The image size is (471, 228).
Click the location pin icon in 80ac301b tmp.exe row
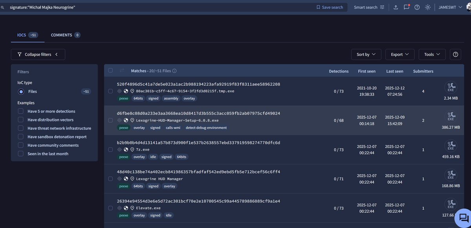132,91
